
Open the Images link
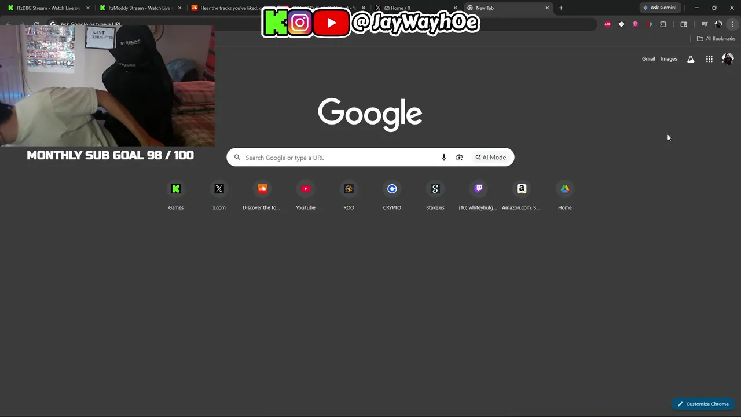coord(669,59)
